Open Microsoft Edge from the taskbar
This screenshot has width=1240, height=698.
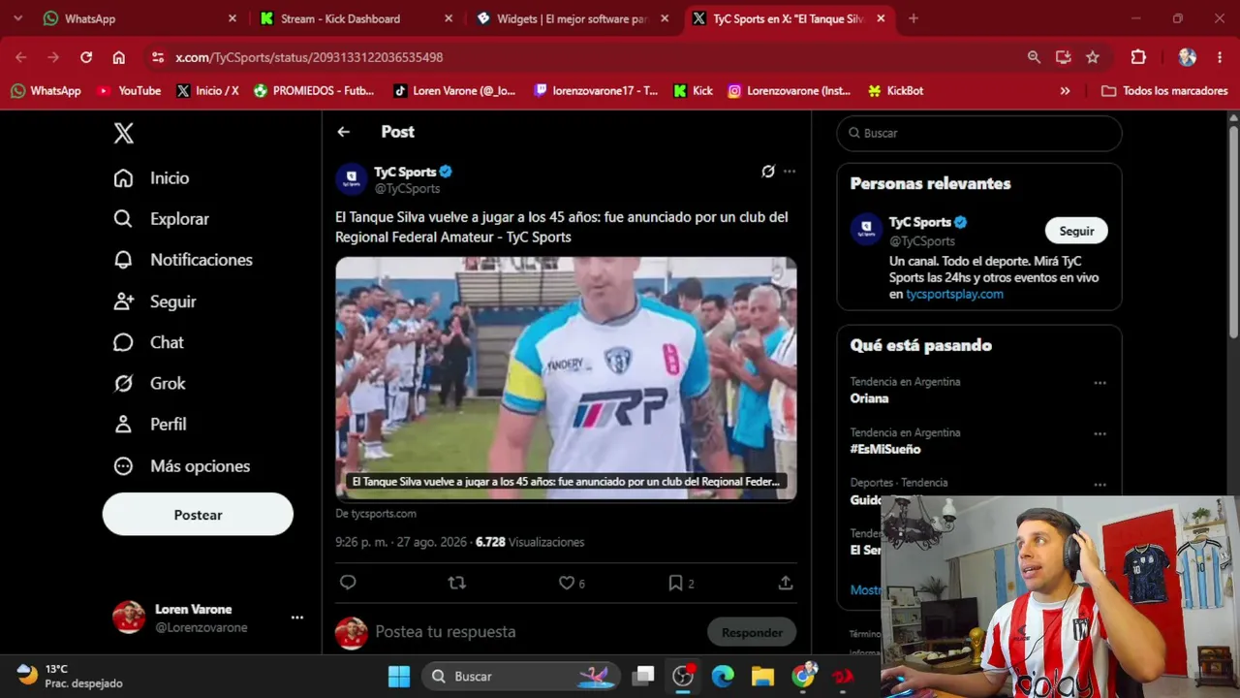click(x=723, y=677)
